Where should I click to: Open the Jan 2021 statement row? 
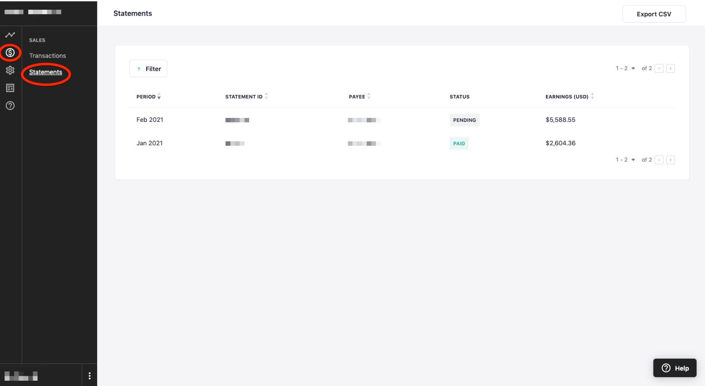402,143
